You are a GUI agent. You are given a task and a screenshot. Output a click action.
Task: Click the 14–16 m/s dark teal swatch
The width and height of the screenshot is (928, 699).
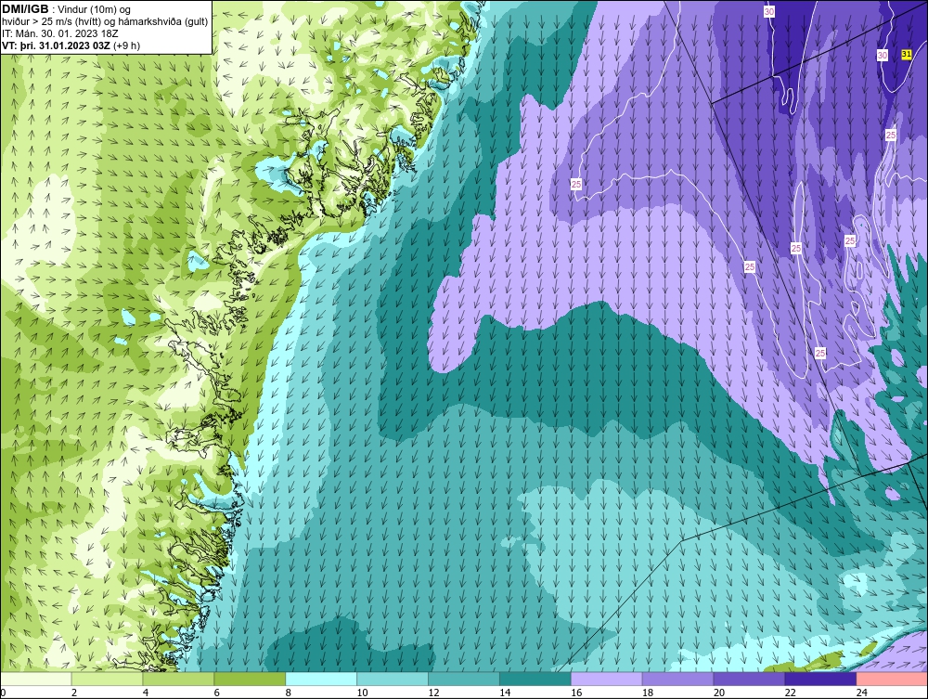tap(535, 679)
